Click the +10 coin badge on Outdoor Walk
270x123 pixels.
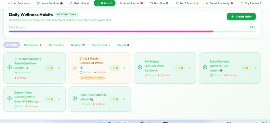(x=180, y=68)
